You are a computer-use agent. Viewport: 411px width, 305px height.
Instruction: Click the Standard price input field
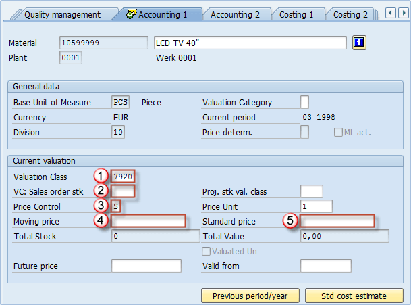coord(337,222)
